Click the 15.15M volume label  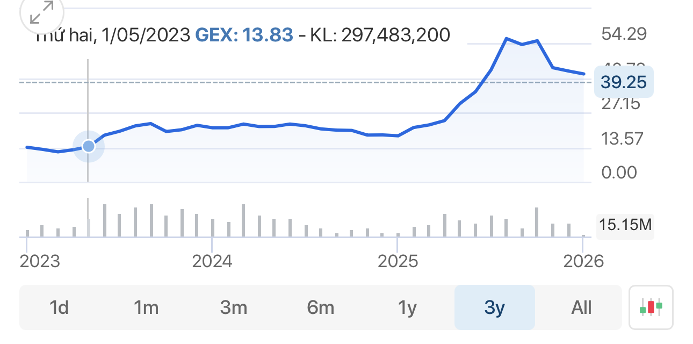(x=625, y=224)
